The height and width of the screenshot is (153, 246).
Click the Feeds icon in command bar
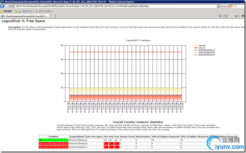tap(225, 16)
